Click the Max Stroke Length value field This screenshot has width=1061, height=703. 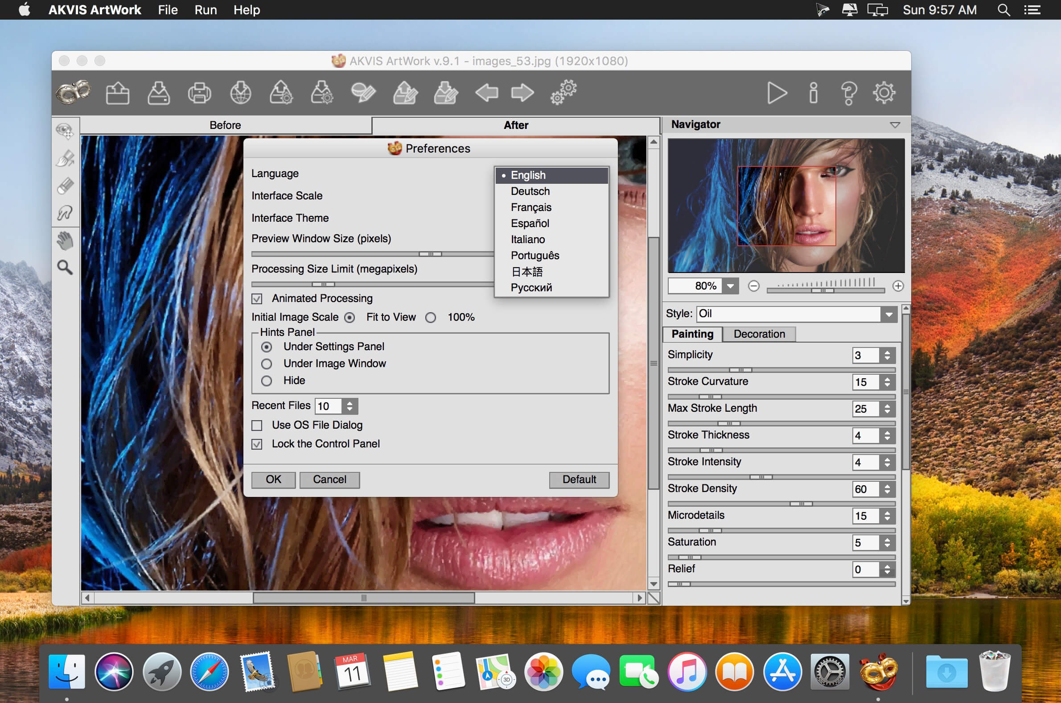pyautogui.click(x=866, y=409)
